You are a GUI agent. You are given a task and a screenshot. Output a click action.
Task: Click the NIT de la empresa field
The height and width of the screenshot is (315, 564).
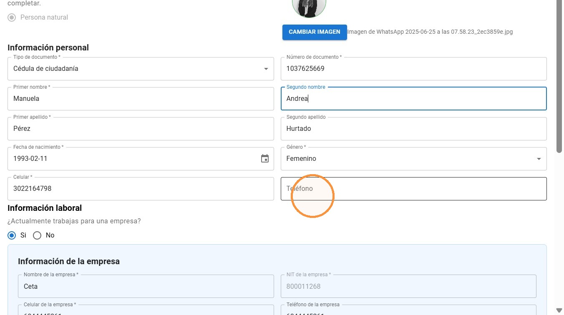[x=408, y=286]
